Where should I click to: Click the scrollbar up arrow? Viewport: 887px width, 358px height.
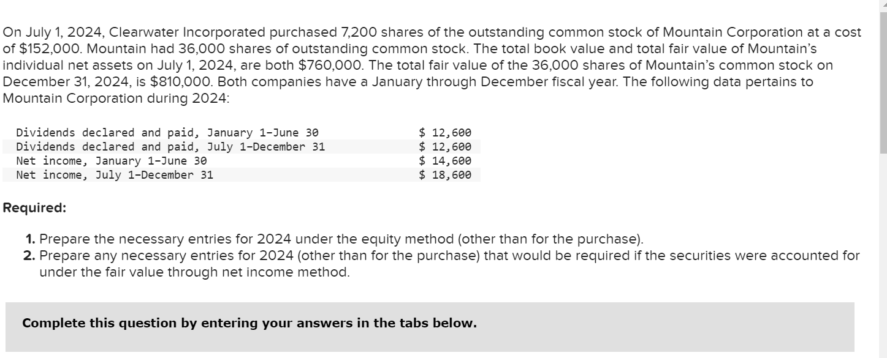tap(883, 5)
